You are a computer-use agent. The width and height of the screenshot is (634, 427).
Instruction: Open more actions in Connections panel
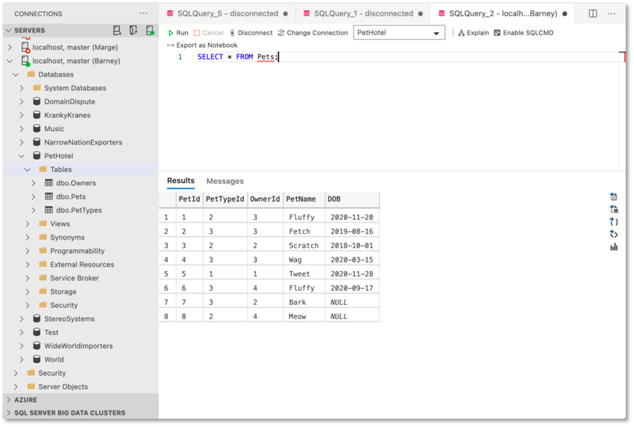pyautogui.click(x=143, y=13)
